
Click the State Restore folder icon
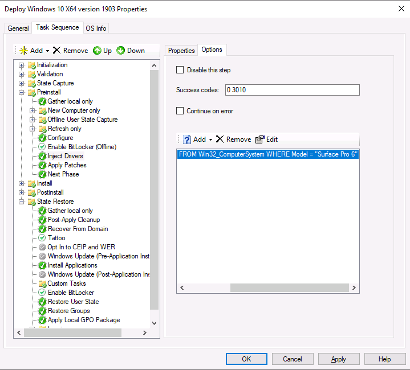click(31, 202)
